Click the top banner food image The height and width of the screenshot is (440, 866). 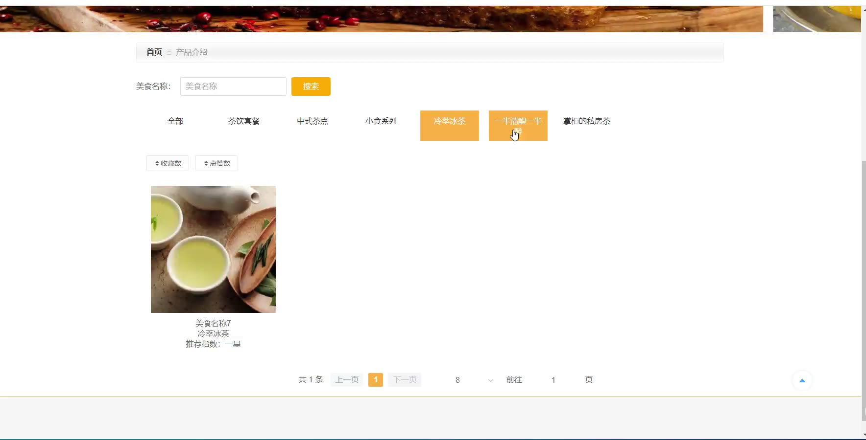(382, 19)
